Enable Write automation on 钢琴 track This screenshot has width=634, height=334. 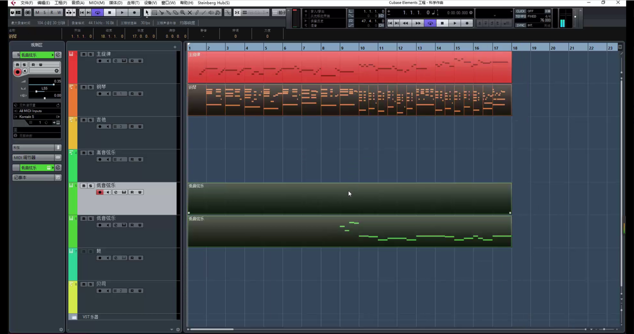tap(140, 94)
